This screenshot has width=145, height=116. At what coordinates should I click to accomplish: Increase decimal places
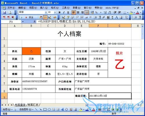click(105, 13)
